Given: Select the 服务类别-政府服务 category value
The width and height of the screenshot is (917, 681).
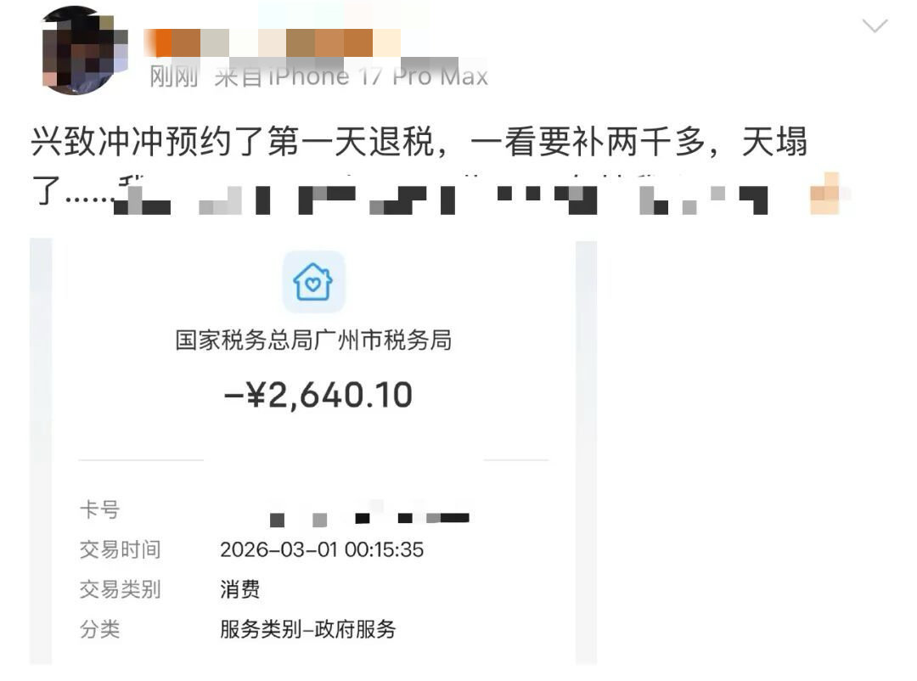Looking at the screenshot, I should [308, 629].
